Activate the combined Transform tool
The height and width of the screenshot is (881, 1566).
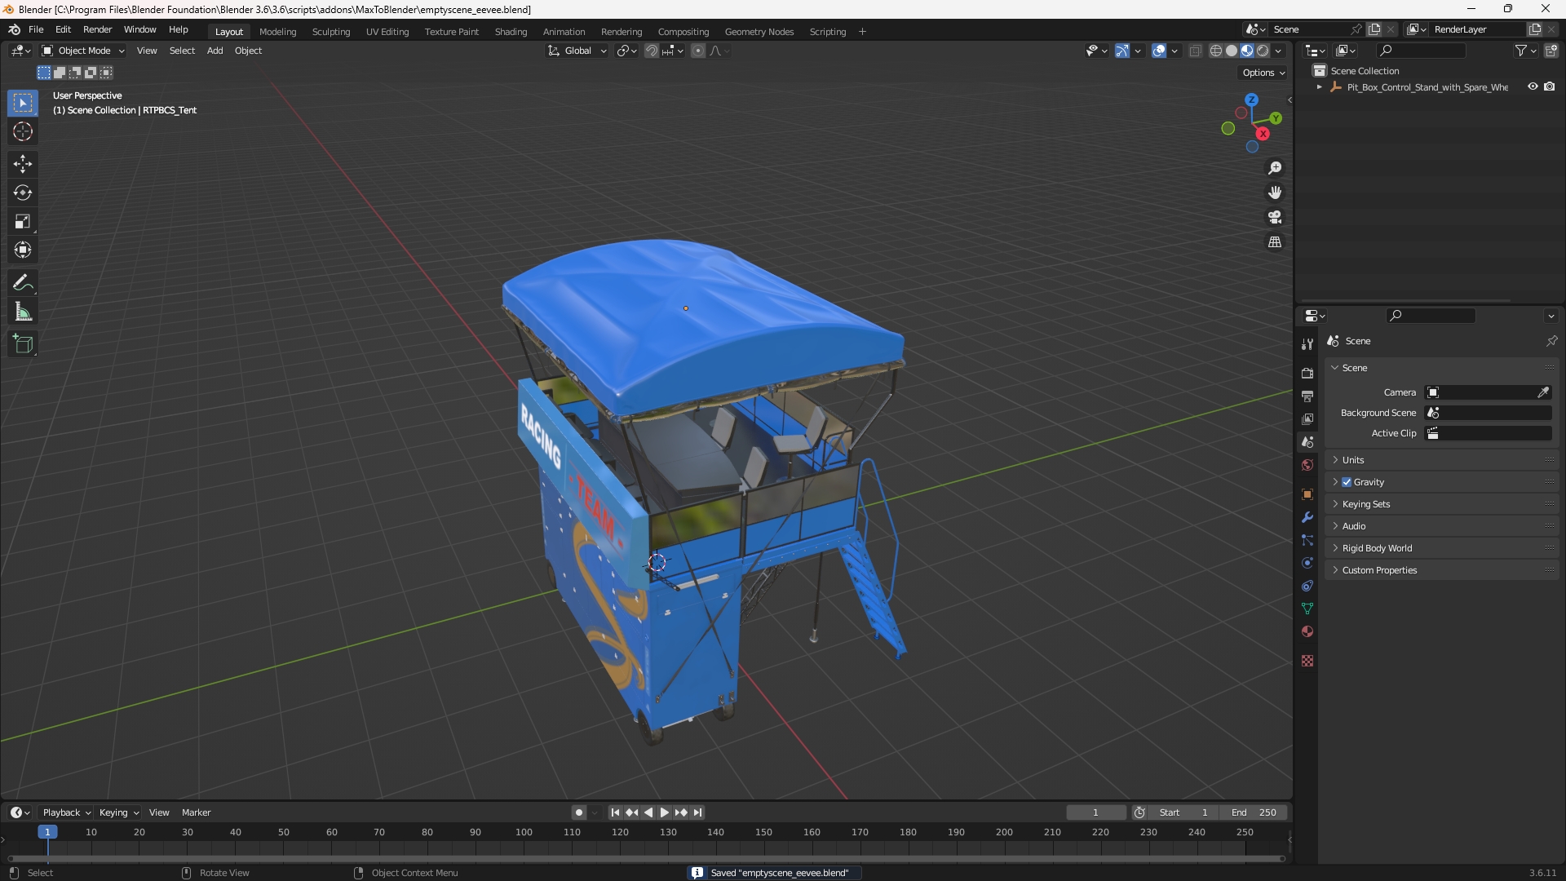pos(23,250)
